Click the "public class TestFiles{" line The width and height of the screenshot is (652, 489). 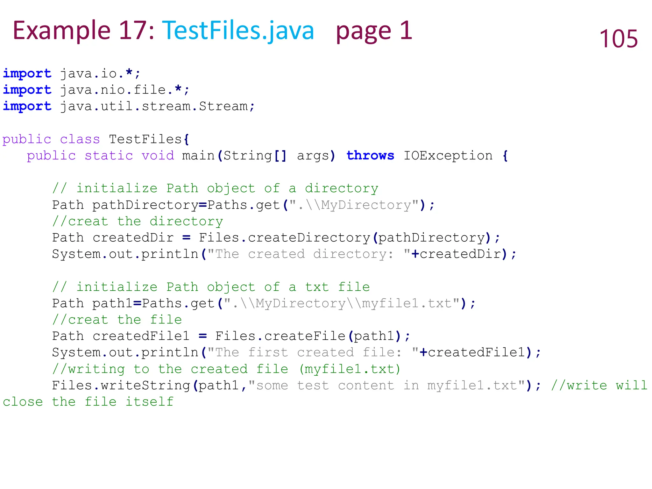click(x=96, y=139)
